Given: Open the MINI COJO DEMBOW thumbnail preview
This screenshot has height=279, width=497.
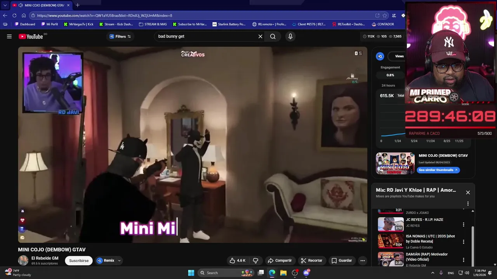Looking at the screenshot, I should pos(395,163).
